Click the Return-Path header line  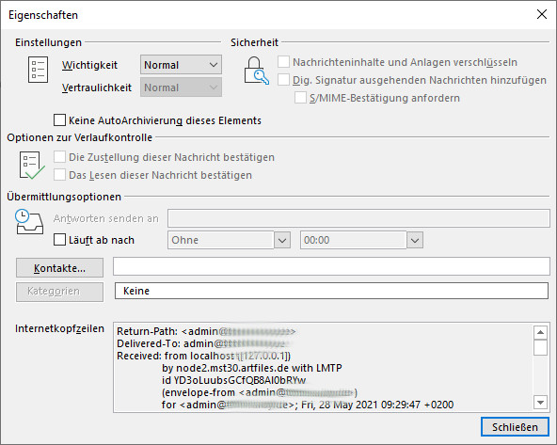pyautogui.click(x=206, y=331)
